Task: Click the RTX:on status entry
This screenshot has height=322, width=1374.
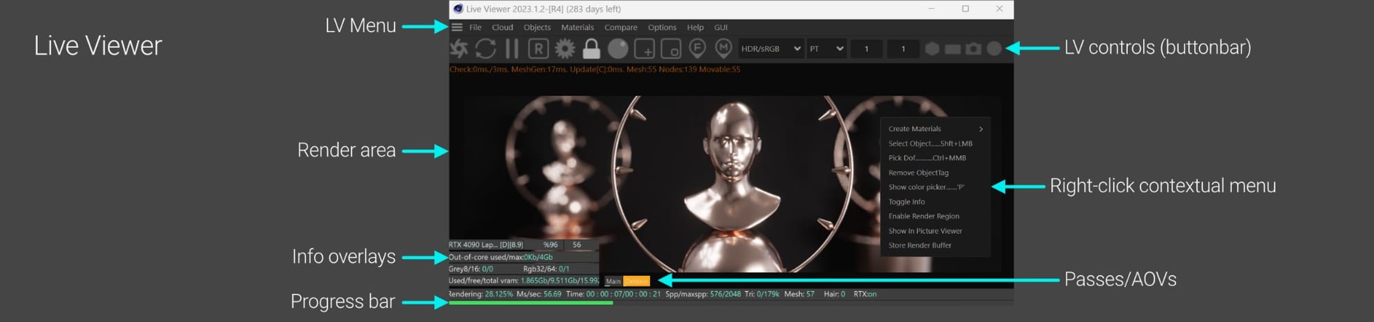Action: 865,294
